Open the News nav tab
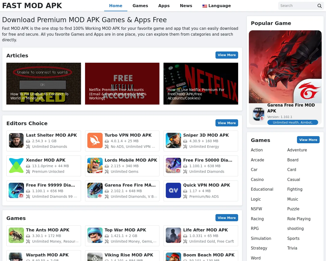The height and width of the screenshot is (261, 326). point(186,6)
